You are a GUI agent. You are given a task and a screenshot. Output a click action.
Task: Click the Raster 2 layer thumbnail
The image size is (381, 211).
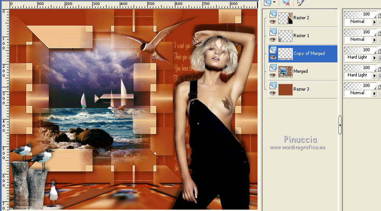(x=285, y=18)
